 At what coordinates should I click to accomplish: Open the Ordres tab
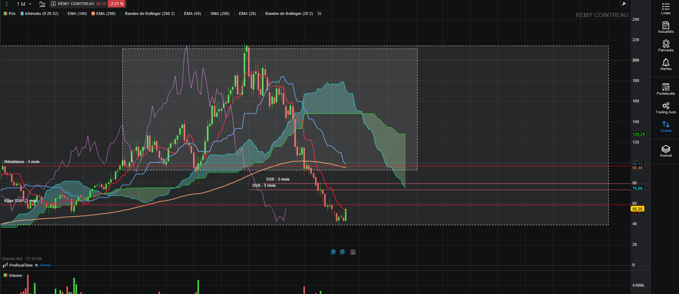pos(666,126)
